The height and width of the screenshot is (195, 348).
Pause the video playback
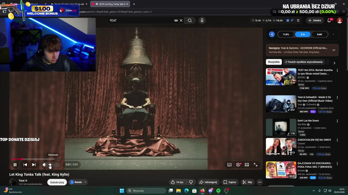point(15,165)
